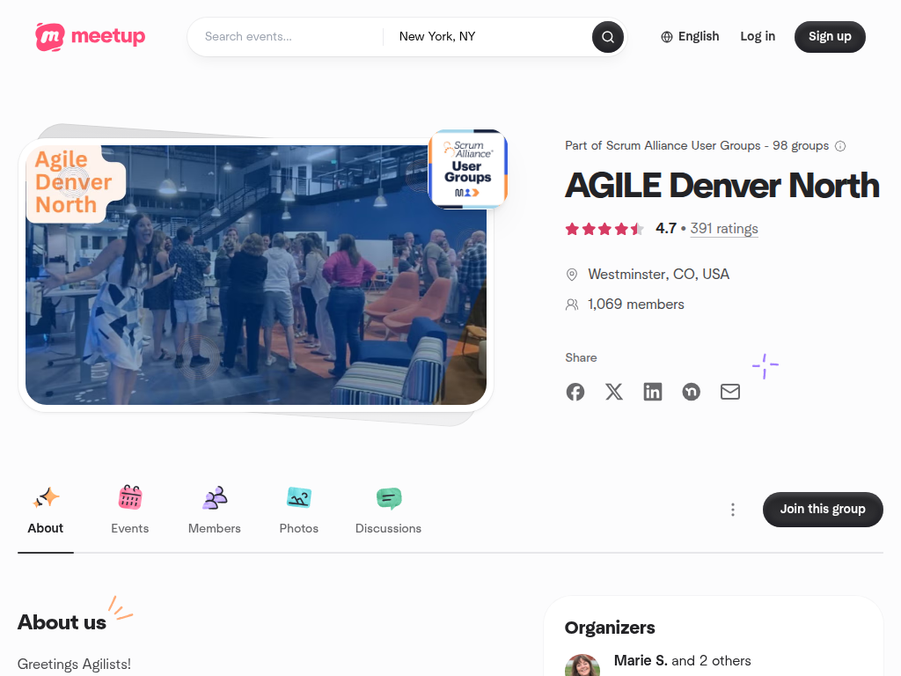
Task: Open Part of Scrum Alliance User Groups link
Action: pos(697,146)
